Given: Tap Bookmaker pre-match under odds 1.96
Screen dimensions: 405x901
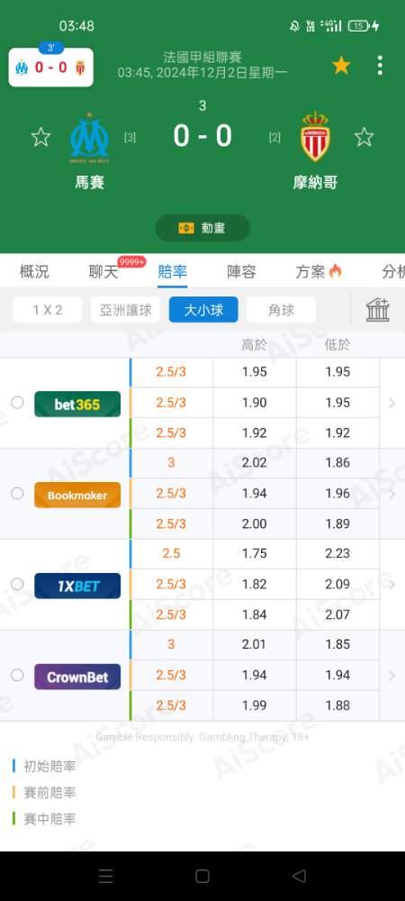Looking at the screenshot, I should tap(337, 494).
